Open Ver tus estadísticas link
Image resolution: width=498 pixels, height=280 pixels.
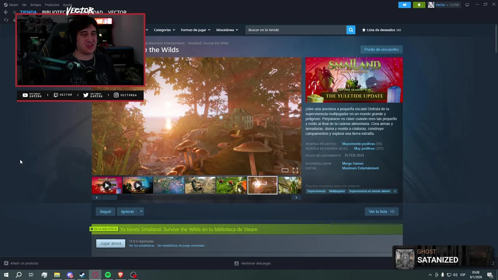click(x=142, y=245)
